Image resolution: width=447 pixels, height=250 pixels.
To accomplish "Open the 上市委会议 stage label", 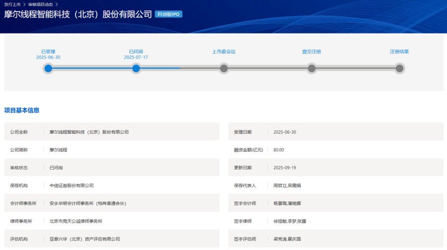I will [x=224, y=52].
